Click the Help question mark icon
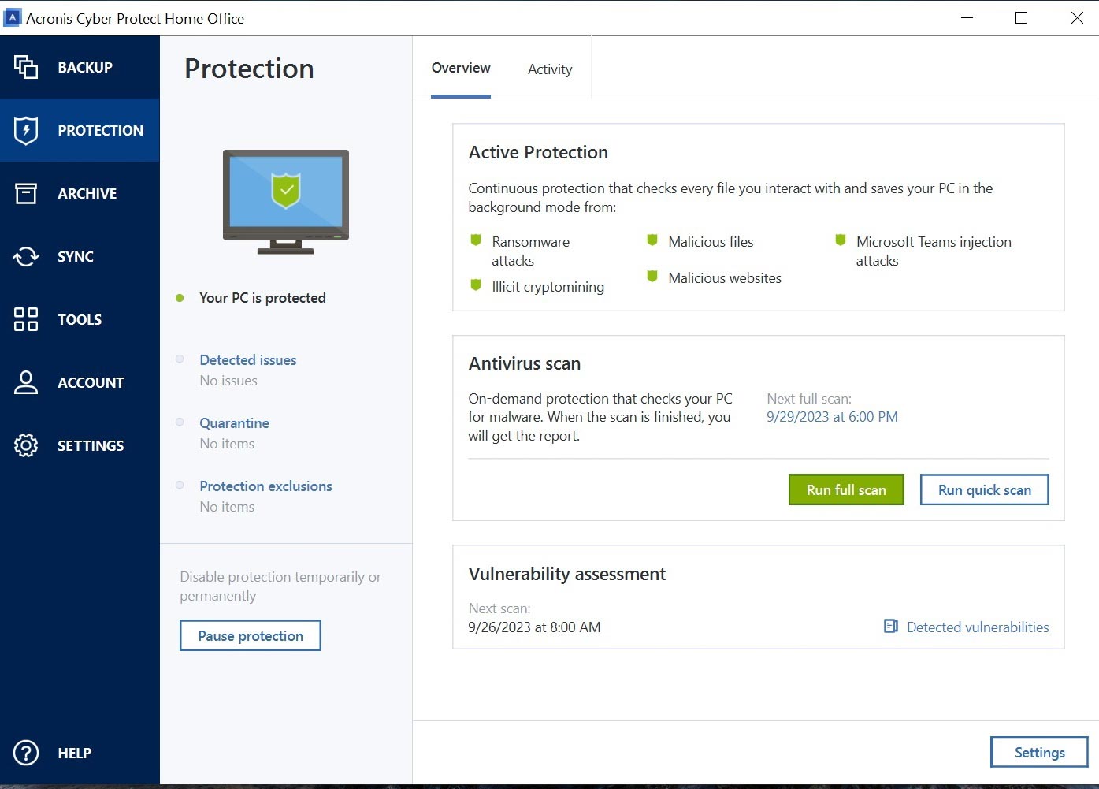 coord(26,753)
